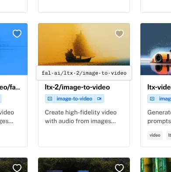Click the 'video' tag chip
The width and height of the screenshot is (171, 172).
pos(155,135)
